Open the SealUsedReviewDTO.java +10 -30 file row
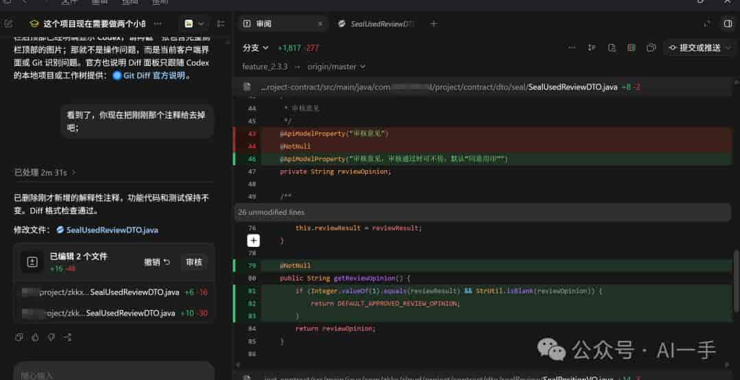Screen dimensions: 740x380 (114, 313)
